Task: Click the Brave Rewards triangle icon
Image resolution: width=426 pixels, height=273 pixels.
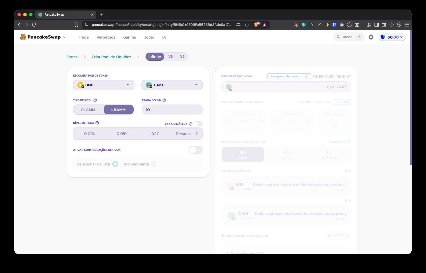Action: click(x=265, y=25)
